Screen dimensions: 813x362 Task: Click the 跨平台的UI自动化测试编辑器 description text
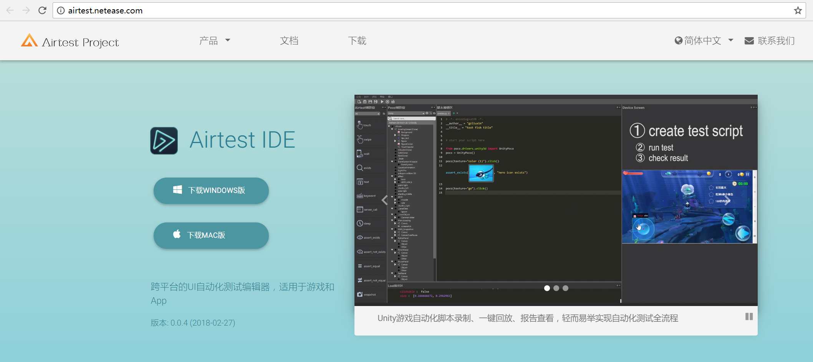click(242, 293)
